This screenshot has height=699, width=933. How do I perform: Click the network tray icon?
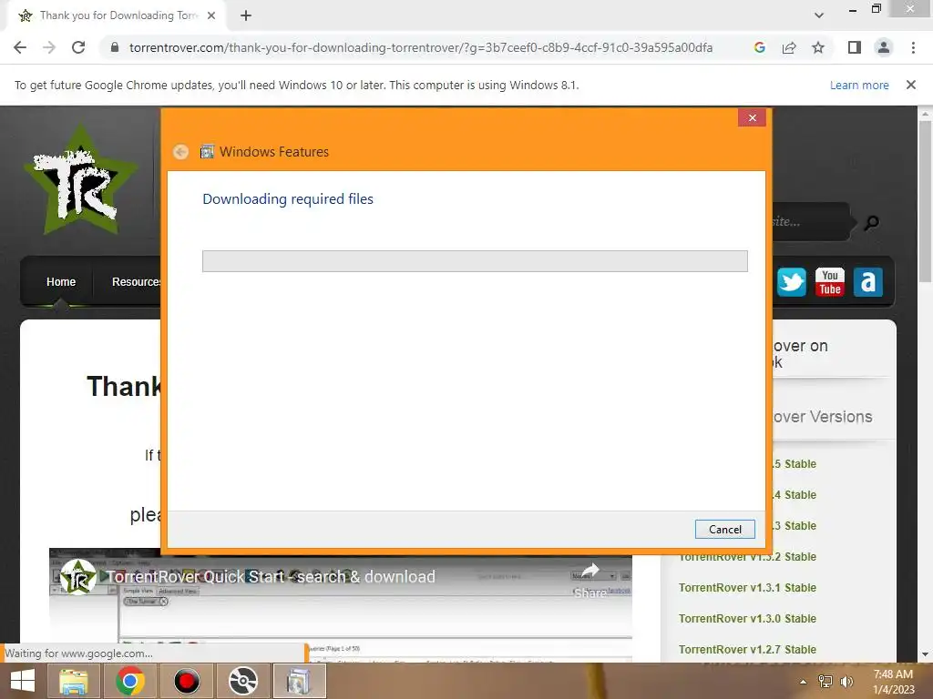(x=825, y=682)
